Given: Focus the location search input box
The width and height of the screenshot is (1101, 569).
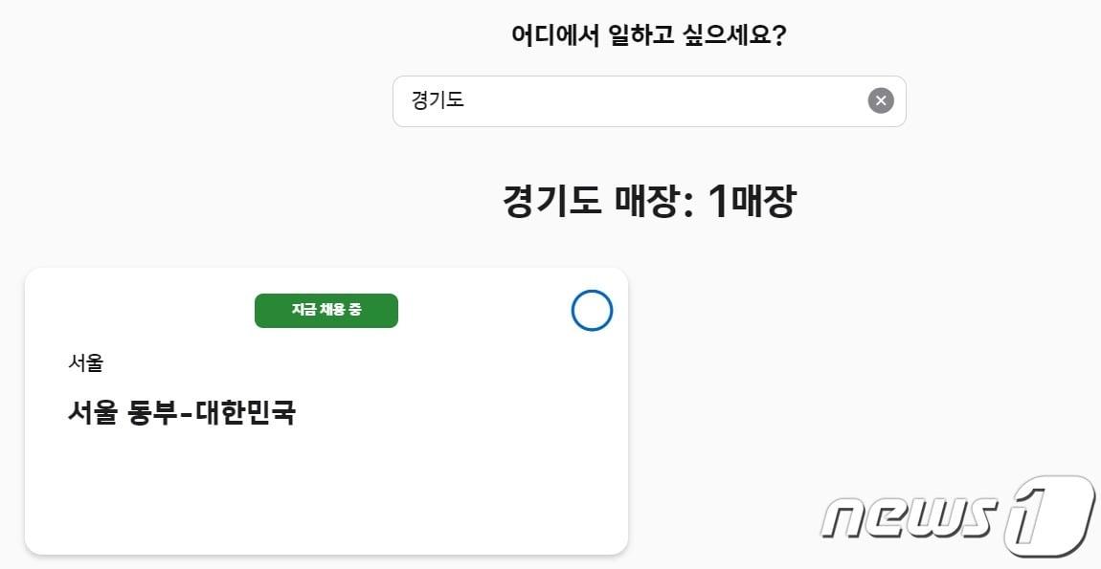Looking at the screenshot, I should tap(632, 101).
